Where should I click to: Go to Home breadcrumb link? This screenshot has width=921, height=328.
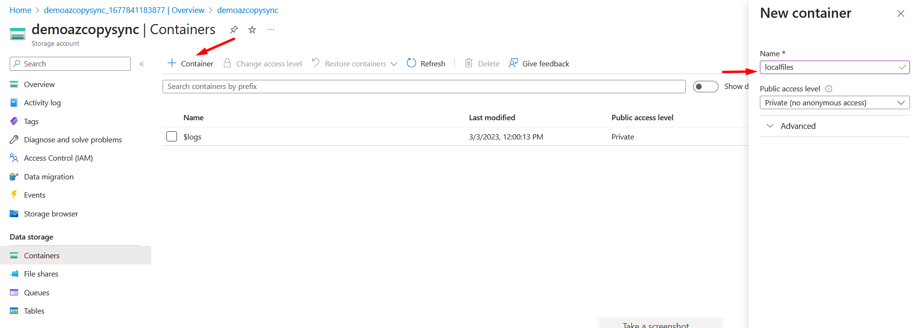[x=20, y=10]
